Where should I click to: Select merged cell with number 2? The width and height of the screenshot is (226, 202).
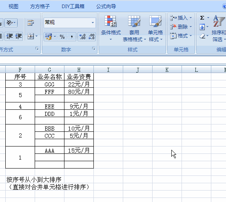pos(20,135)
